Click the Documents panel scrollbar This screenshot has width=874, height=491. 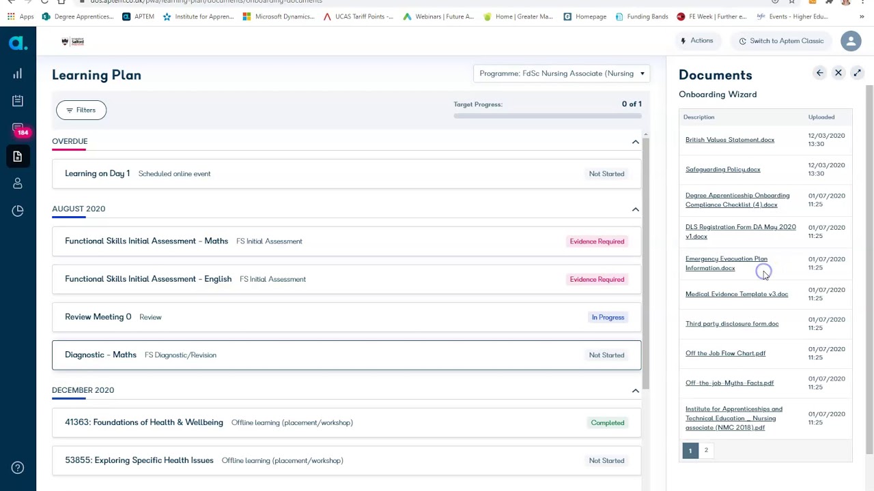[869, 269]
